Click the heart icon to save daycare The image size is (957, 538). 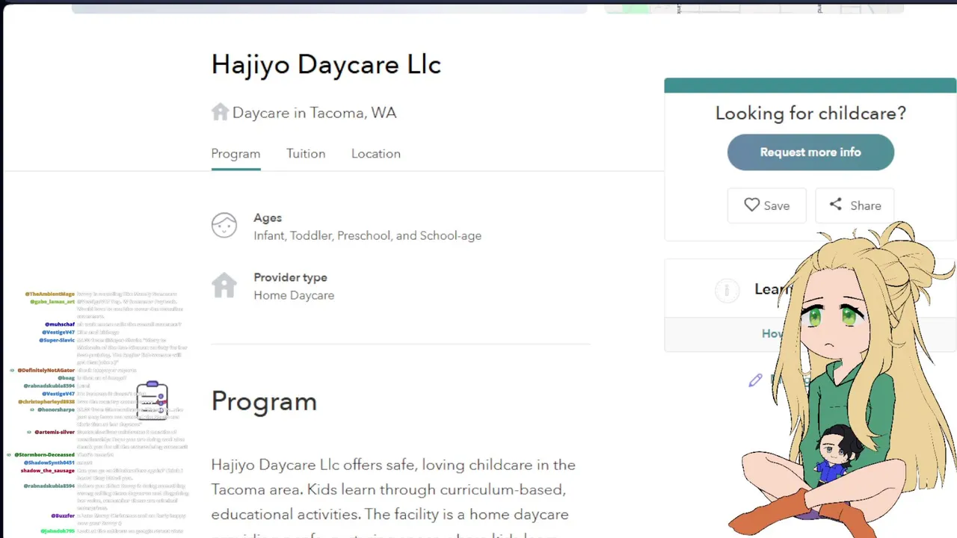[751, 205]
